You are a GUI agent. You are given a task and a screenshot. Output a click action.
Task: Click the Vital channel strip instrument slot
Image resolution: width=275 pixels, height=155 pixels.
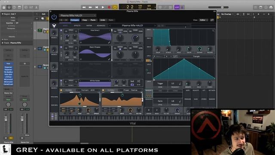(8, 64)
